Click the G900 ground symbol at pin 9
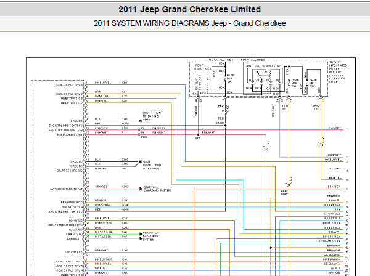 click(x=140, y=121)
